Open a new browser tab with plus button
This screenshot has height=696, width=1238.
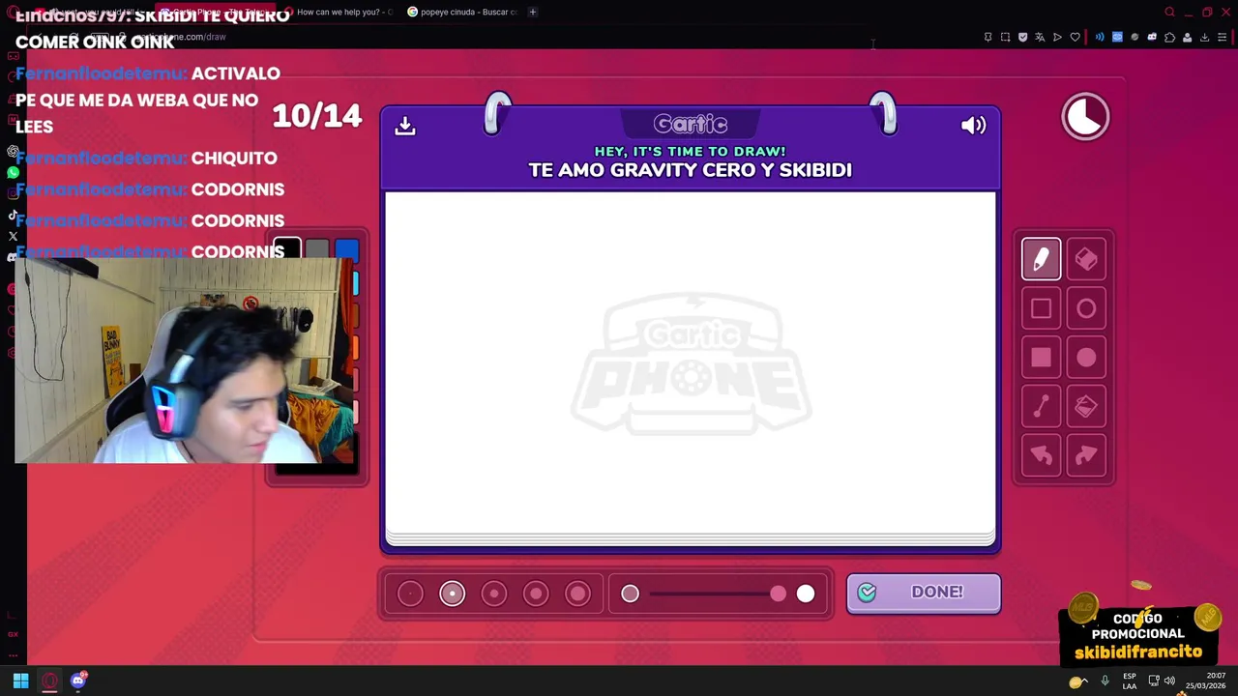click(533, 12)
